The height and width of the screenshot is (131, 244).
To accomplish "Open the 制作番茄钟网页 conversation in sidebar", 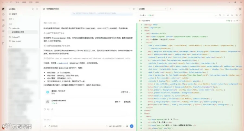I will [x=23, y=32].
